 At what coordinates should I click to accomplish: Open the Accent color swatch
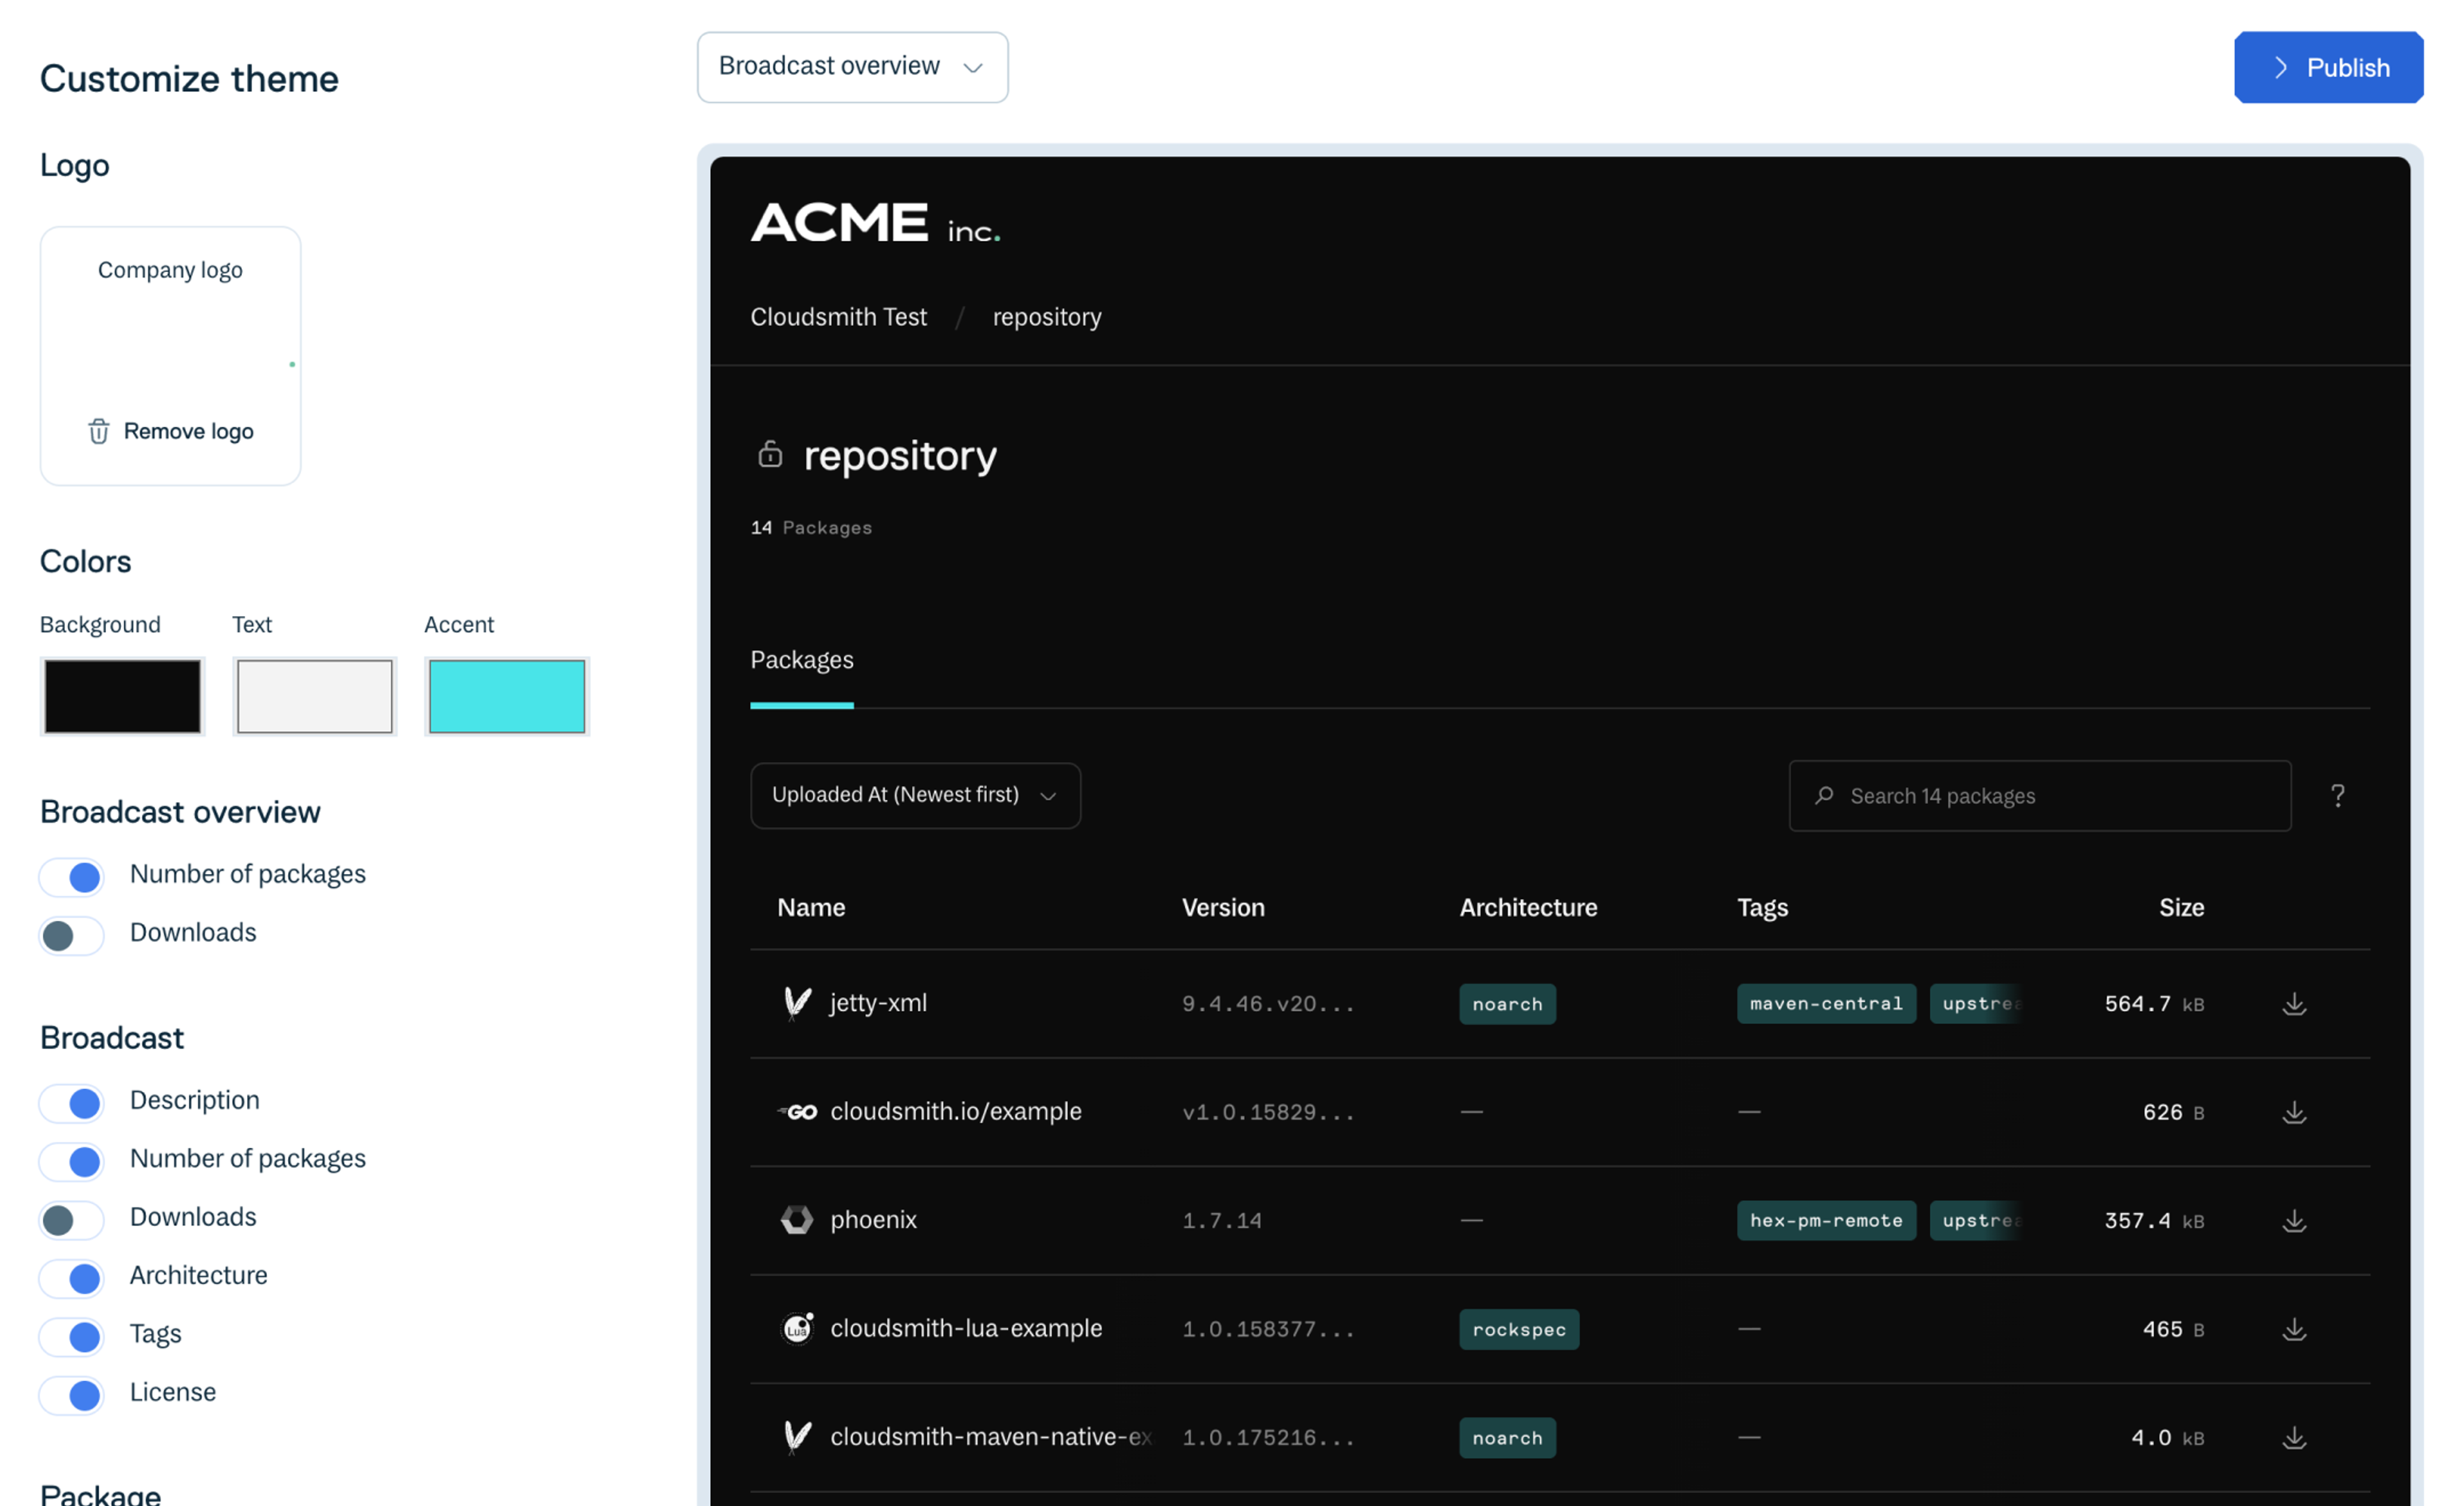click(506, 696)
